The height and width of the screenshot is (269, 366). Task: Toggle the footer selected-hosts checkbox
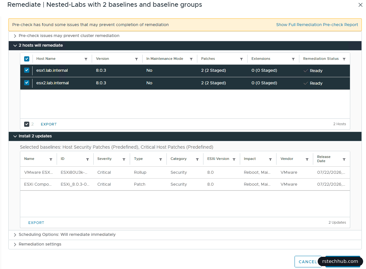(x=27, y=124)
